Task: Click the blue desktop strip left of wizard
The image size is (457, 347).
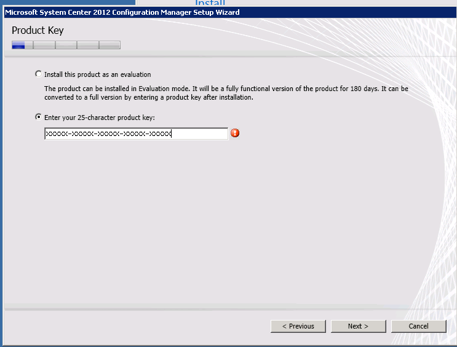Action: coord(1,175)
